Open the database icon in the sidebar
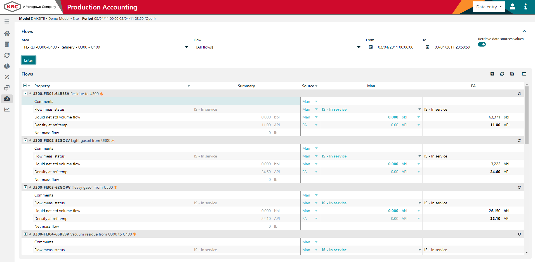Image resolution: width=535 pixels, height=262 pixels. pos(7,88)
